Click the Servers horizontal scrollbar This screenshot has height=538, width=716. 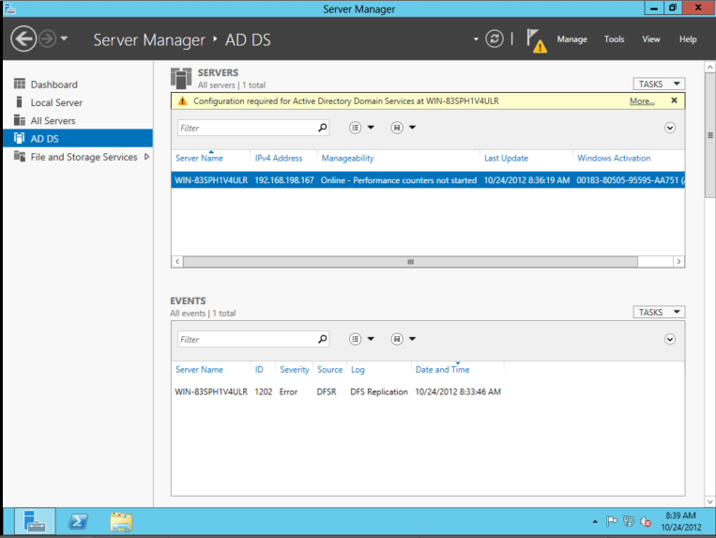(x=410, y=262)
